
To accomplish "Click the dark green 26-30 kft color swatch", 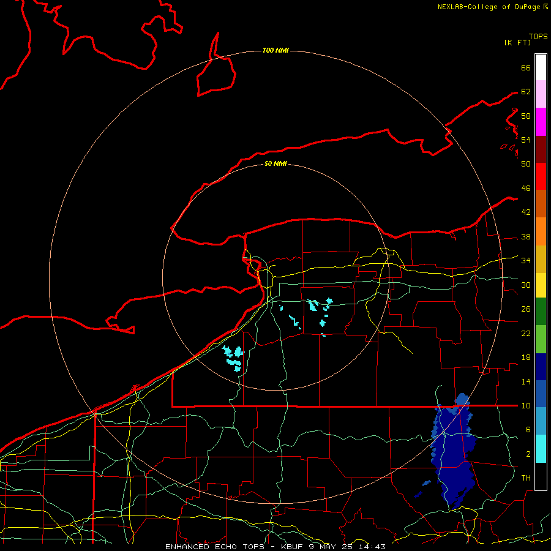I will point(541,312).
